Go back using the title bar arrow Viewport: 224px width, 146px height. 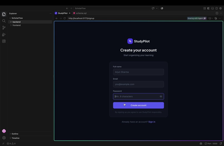click(x=67, y=8)
